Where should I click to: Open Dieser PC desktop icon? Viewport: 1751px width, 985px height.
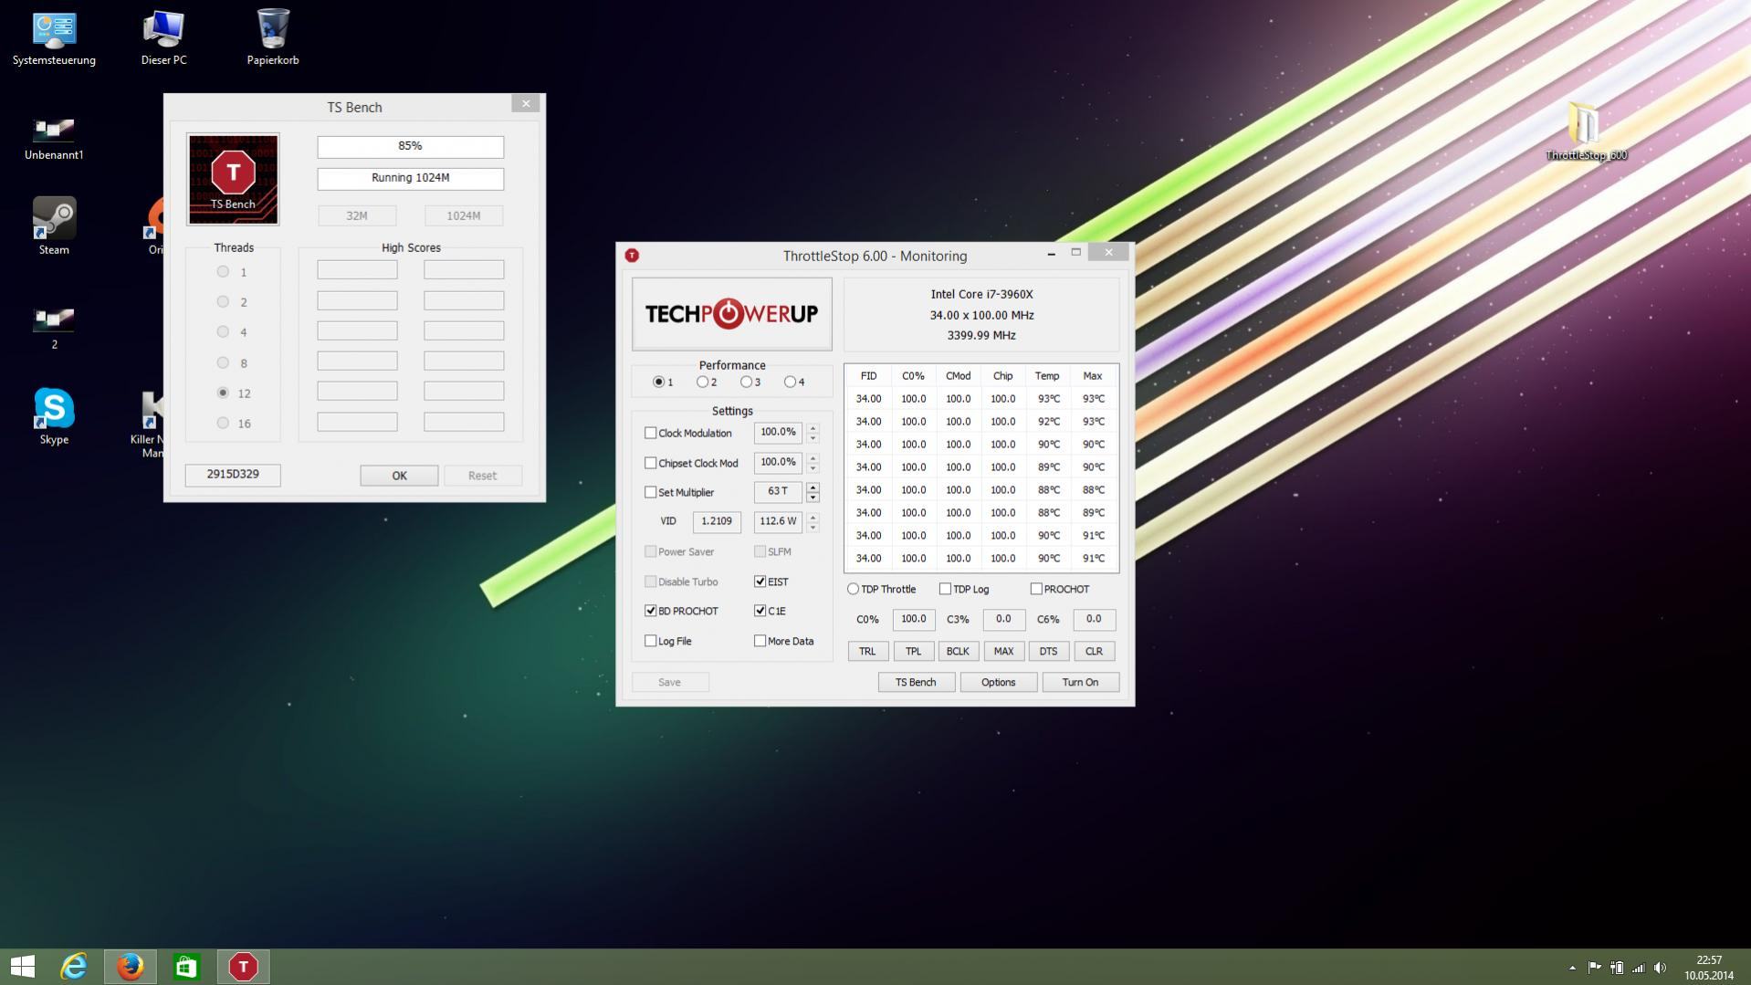(163, 38)
